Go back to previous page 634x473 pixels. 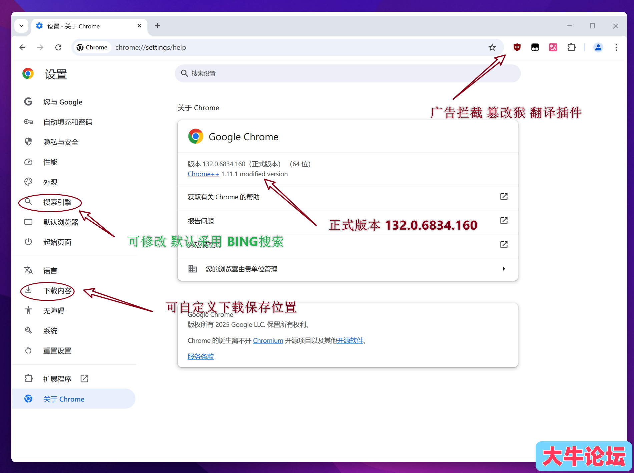coord(22,47)
